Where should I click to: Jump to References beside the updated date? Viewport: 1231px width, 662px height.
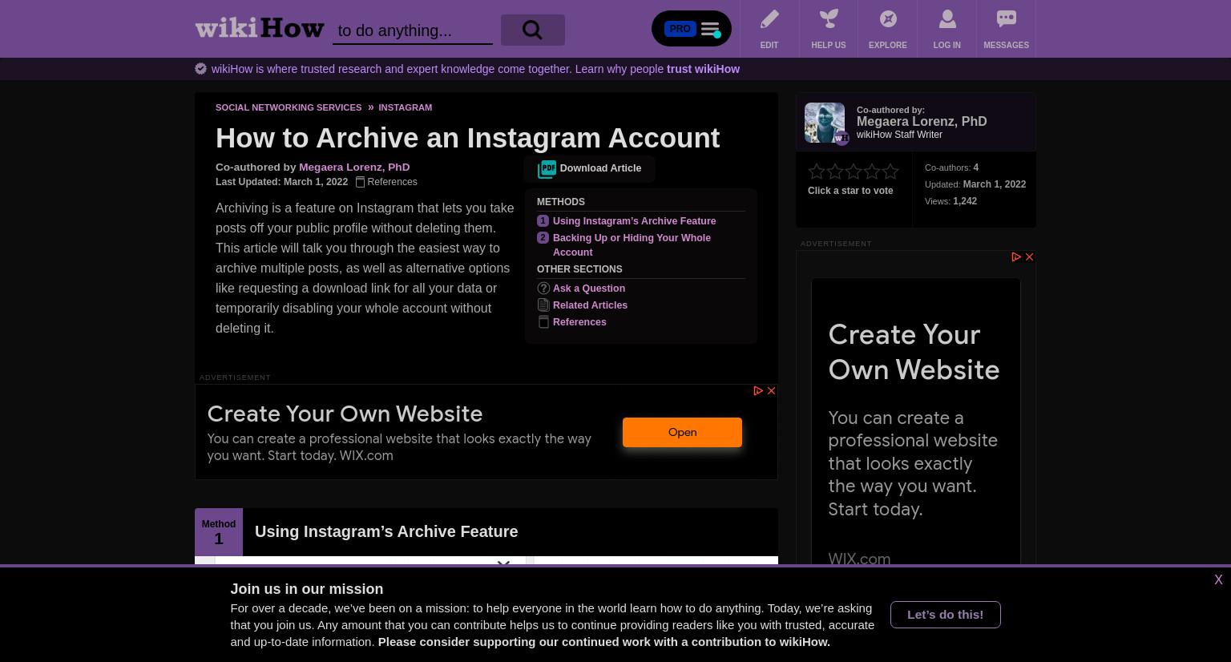(x=387, y=182)
